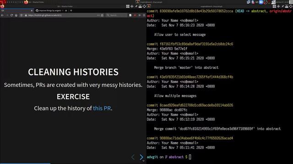Viewport: 293px width, 164px height.
Task: Click the pin icon in Firefox titlebar
Action: point(136,6)
